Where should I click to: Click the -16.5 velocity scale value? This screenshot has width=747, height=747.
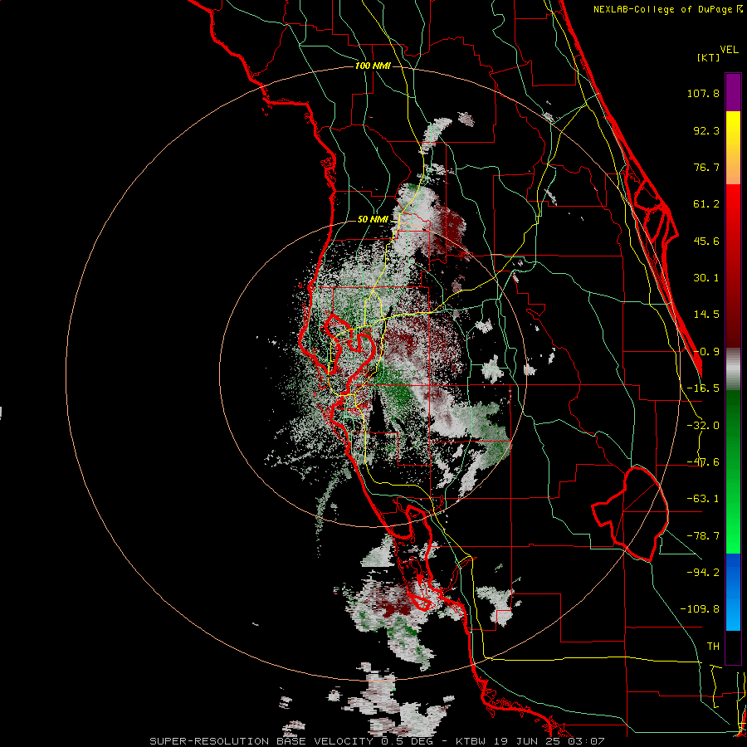point(703,388)
